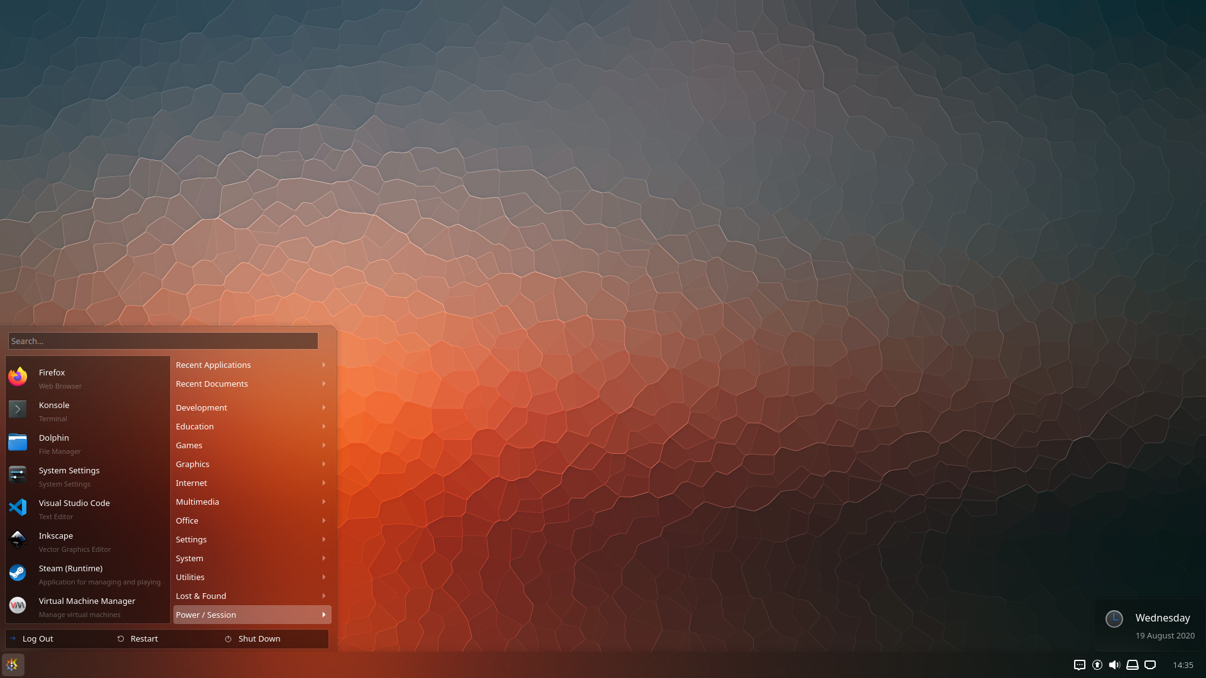Expand the Games category arrow
Image resolution: width=1206 pixels, height=678 pixels.
pos(324,445)
